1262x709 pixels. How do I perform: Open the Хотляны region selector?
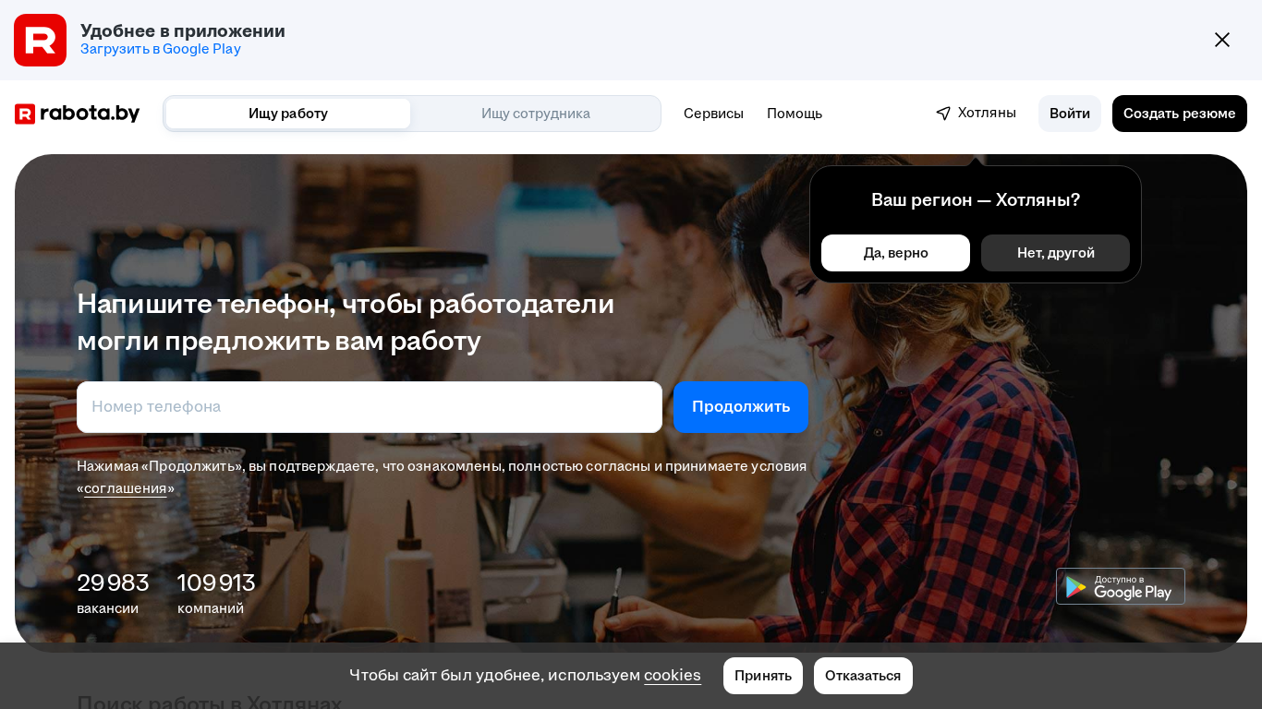pos(976,113)
